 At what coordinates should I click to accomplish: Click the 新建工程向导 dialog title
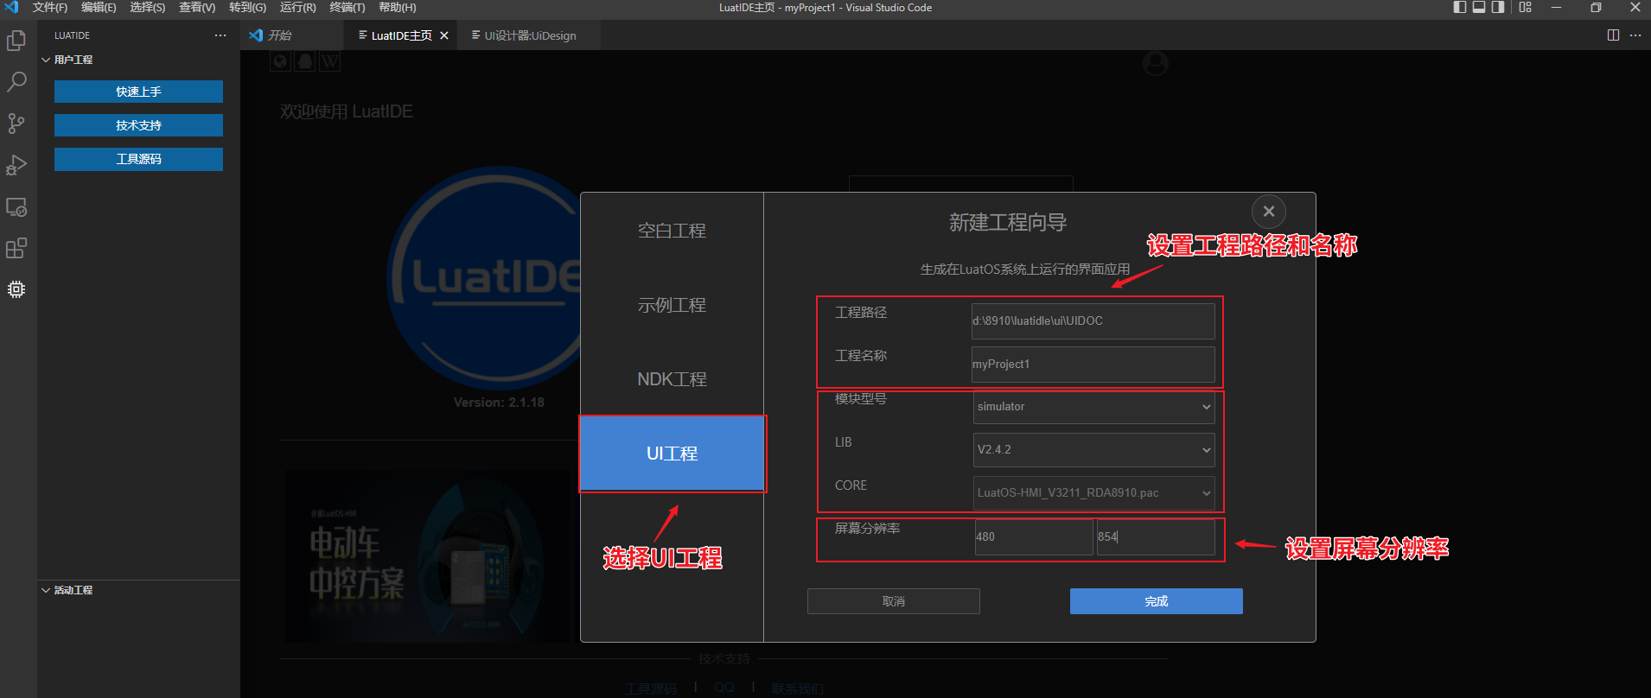(x=1008, y=223)
